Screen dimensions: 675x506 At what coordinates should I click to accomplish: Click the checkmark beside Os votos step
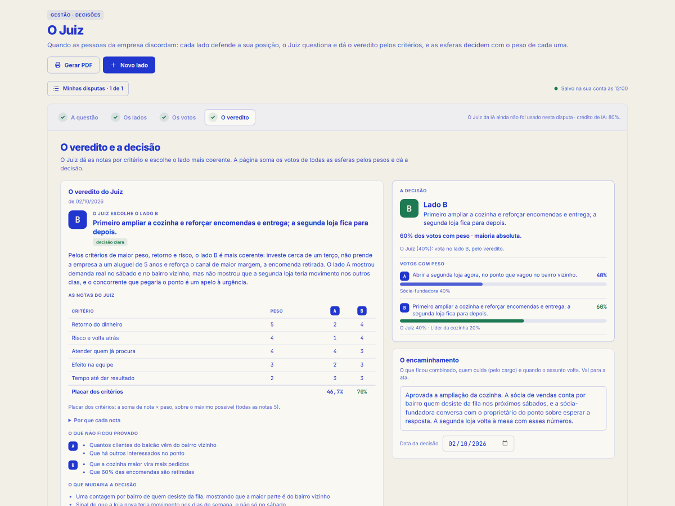coord(164,117)
